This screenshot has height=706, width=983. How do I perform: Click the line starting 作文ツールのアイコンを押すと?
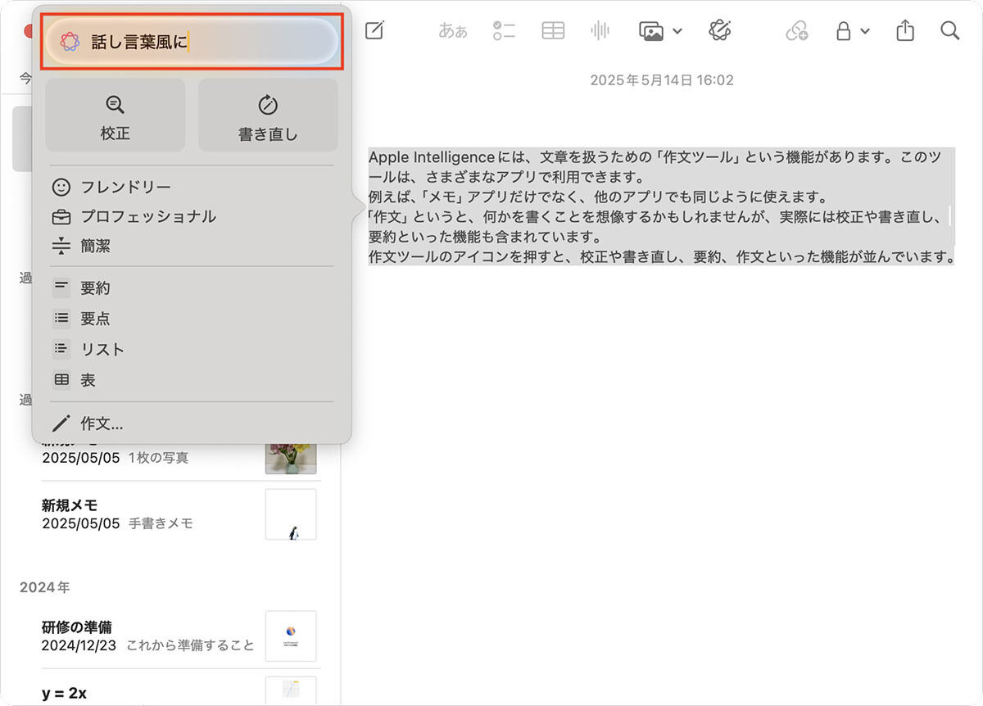tap(662, 257)
